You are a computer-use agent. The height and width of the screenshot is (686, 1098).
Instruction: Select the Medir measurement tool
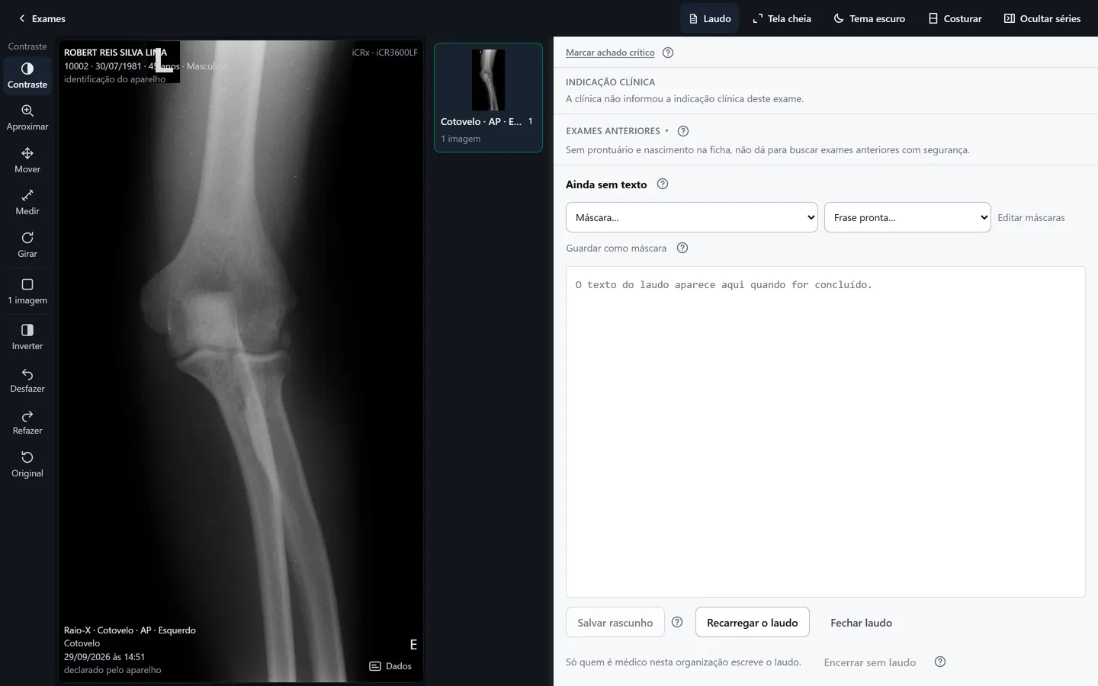coord(27,202)
